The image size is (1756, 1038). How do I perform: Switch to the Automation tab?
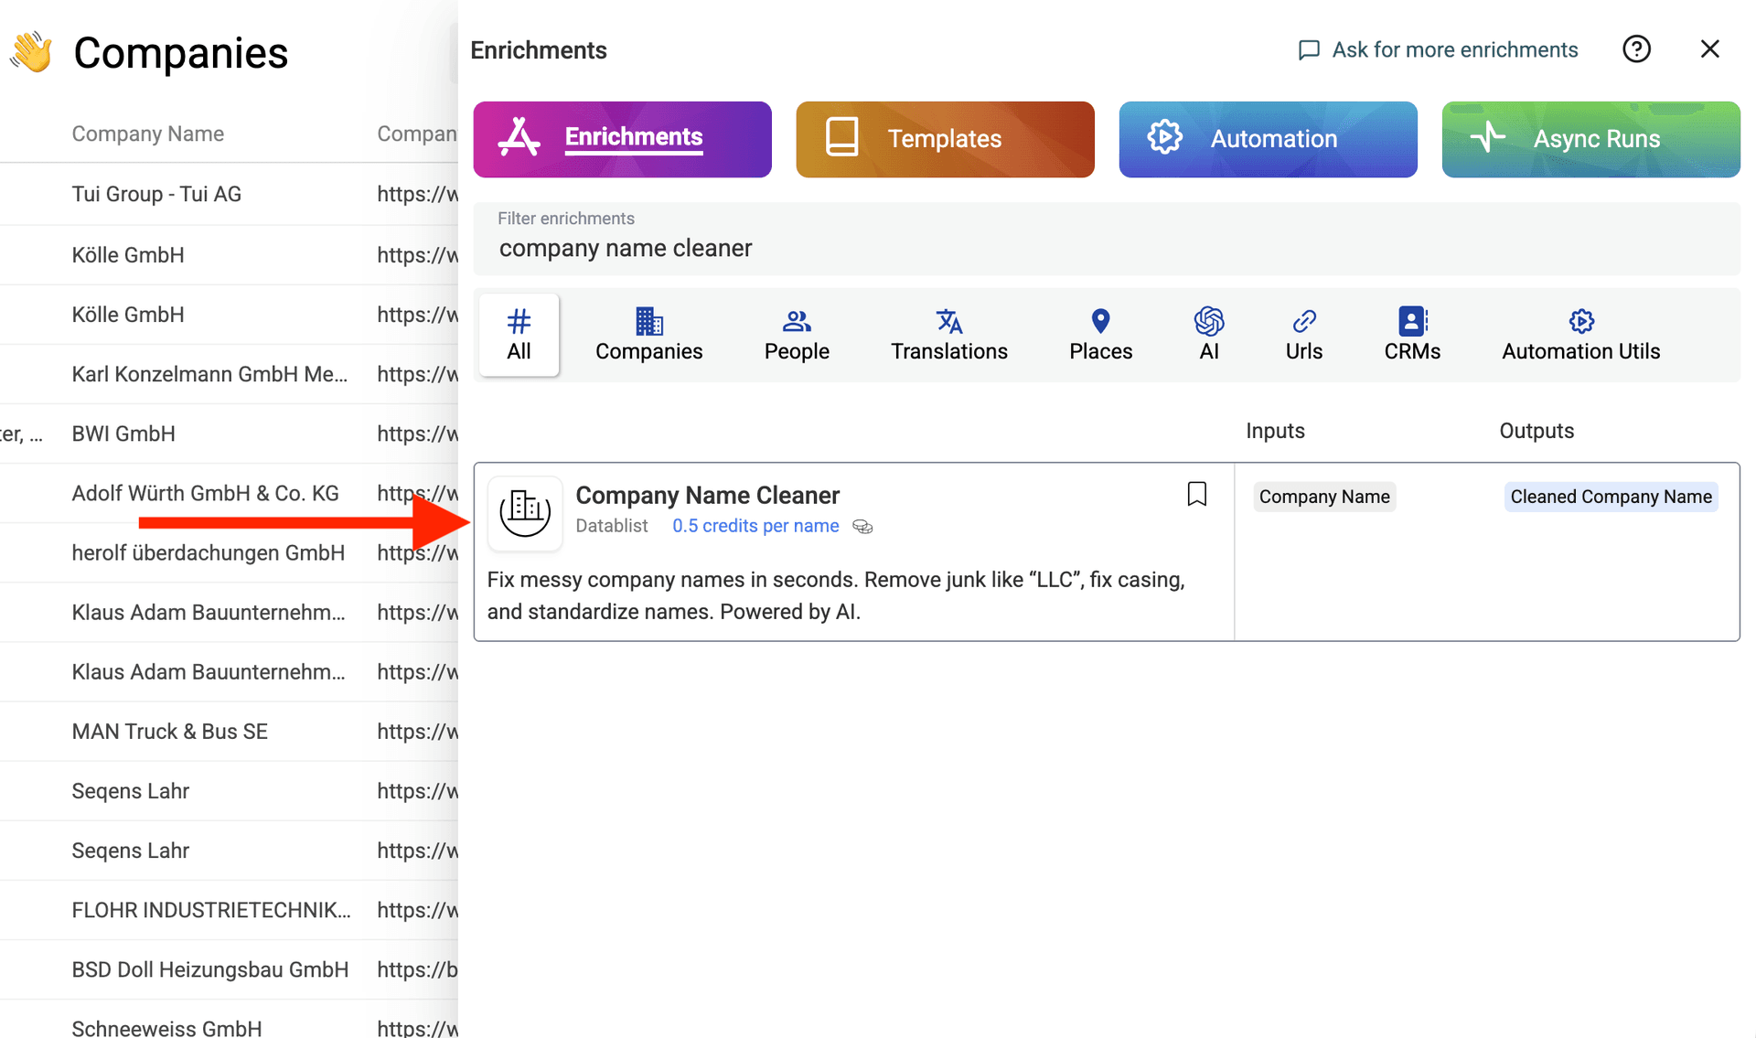[x=1268, y=139]
